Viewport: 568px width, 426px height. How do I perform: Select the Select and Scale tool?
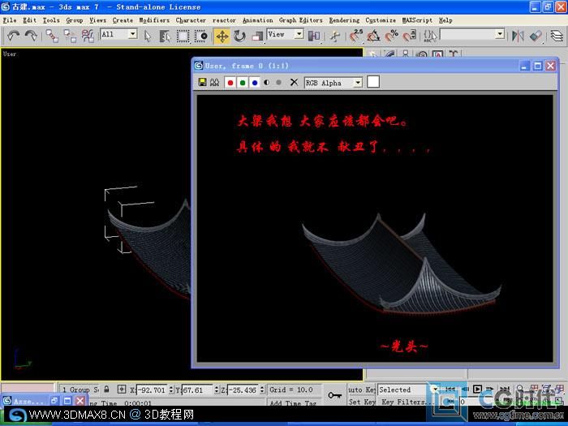(x=257, y=36)
